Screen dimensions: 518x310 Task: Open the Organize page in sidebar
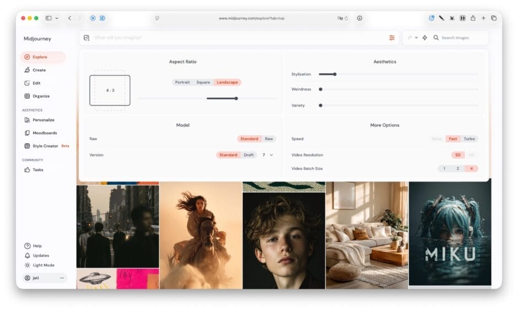pyautogui.click(x=37, y=97)
